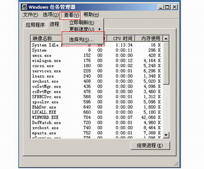Select the csrss.exe process
The height and width of the screenshot is (169, 204).
click(x=97, y=66)
